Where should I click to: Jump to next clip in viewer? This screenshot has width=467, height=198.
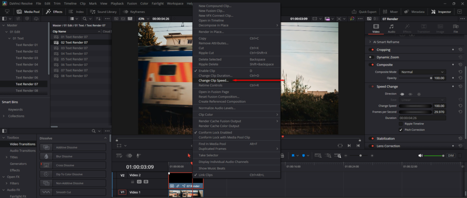point(349,145)
